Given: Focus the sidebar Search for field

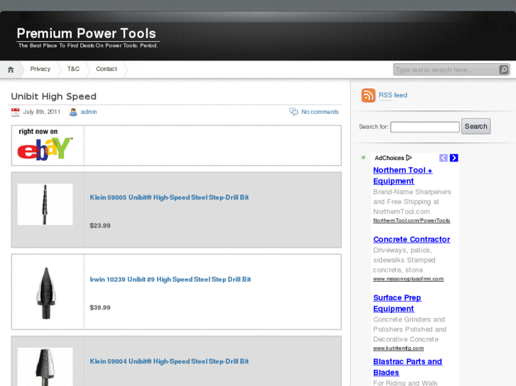Looking at the screenshot, I should coord(425,127).
